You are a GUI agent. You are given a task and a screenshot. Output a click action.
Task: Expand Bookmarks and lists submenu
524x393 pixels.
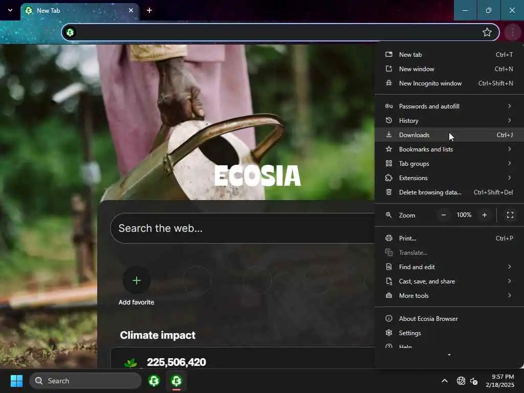tap(449, 149)
